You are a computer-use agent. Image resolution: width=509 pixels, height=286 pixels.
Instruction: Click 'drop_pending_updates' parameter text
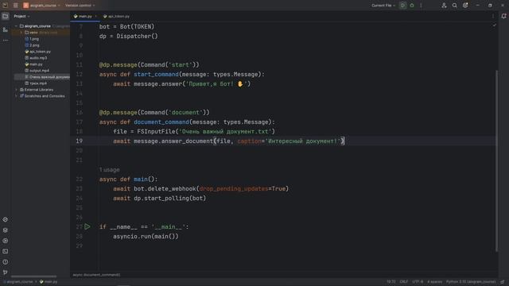pos(234,189)
